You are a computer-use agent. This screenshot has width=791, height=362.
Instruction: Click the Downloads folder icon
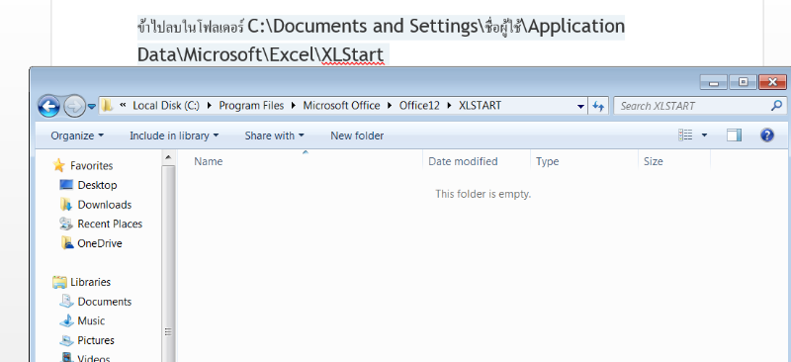(x=66, y=204)
